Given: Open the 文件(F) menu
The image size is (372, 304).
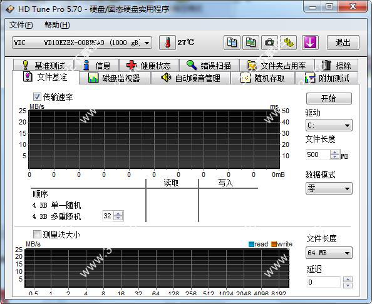Looking at the screenshot, I should (21, 25).
